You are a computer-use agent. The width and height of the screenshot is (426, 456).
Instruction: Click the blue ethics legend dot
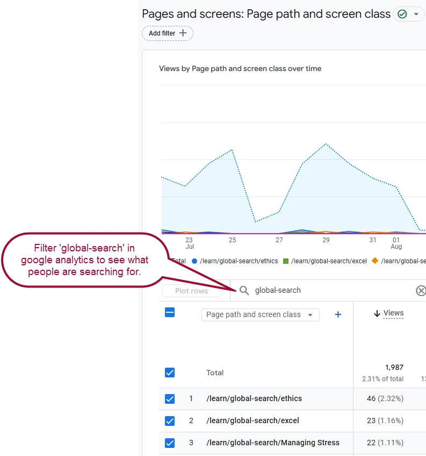[194, 261]
